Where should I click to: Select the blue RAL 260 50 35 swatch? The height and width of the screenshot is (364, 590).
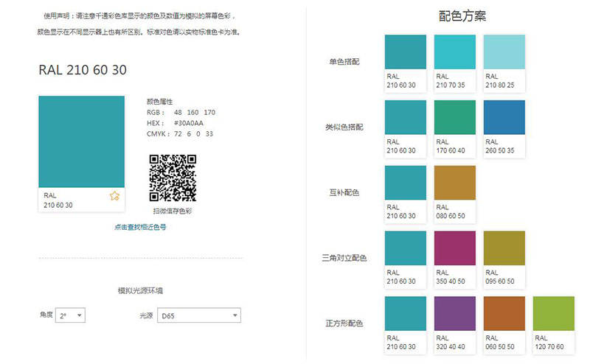pyautogui.click(x=504, y=118)
